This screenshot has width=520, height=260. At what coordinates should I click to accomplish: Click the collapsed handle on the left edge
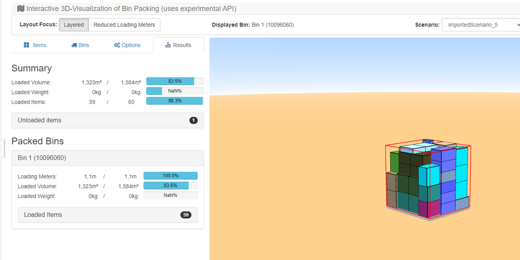click(2, 149)
